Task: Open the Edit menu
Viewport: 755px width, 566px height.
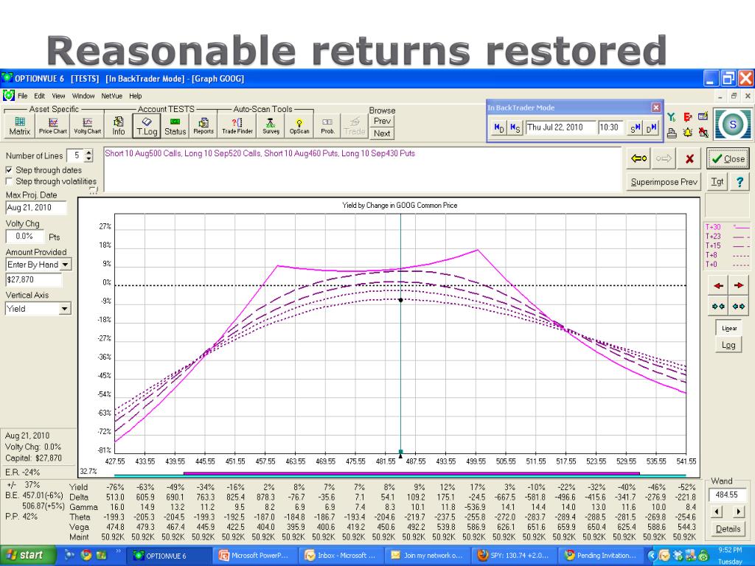Action: [x=40, y=96]
